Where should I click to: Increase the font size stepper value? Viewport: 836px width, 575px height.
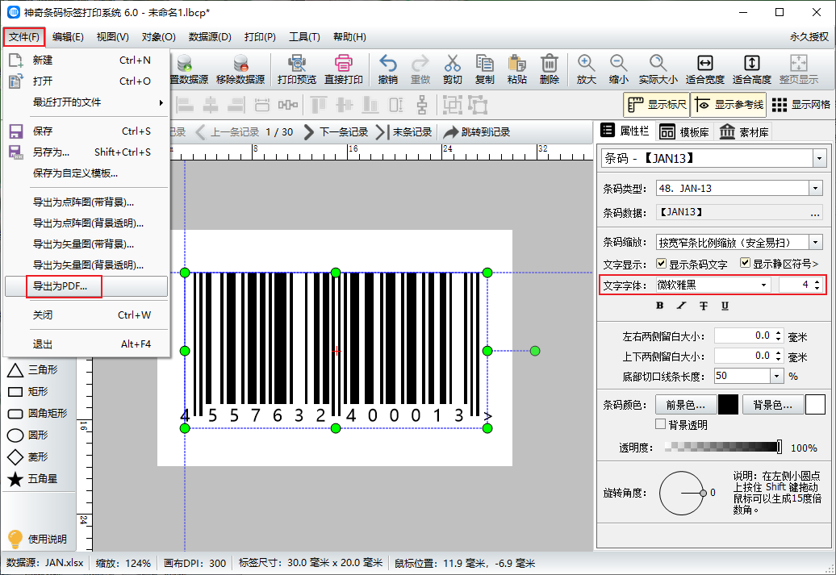coord(817,281)
